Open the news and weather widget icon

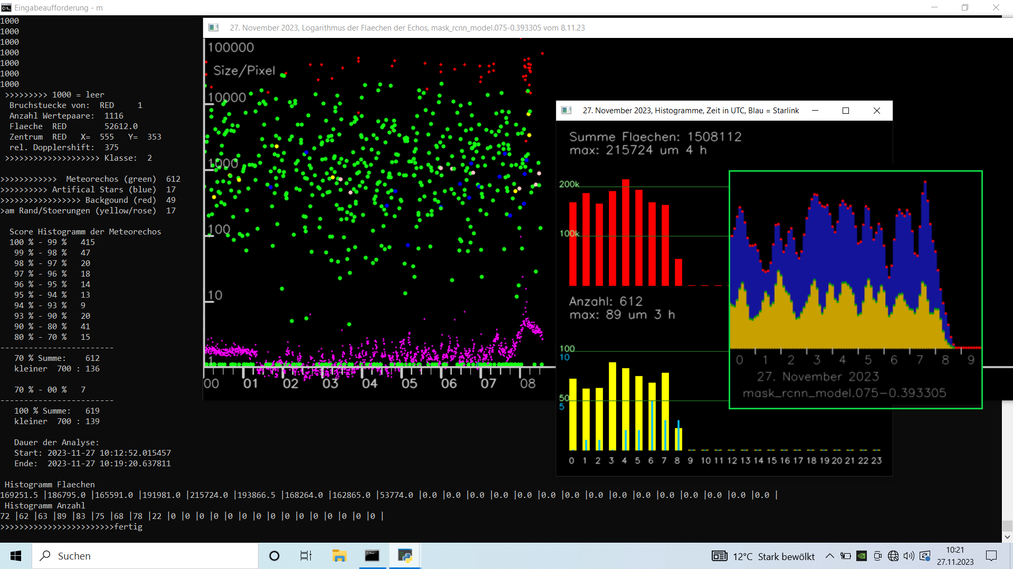(x=720, y=556)
